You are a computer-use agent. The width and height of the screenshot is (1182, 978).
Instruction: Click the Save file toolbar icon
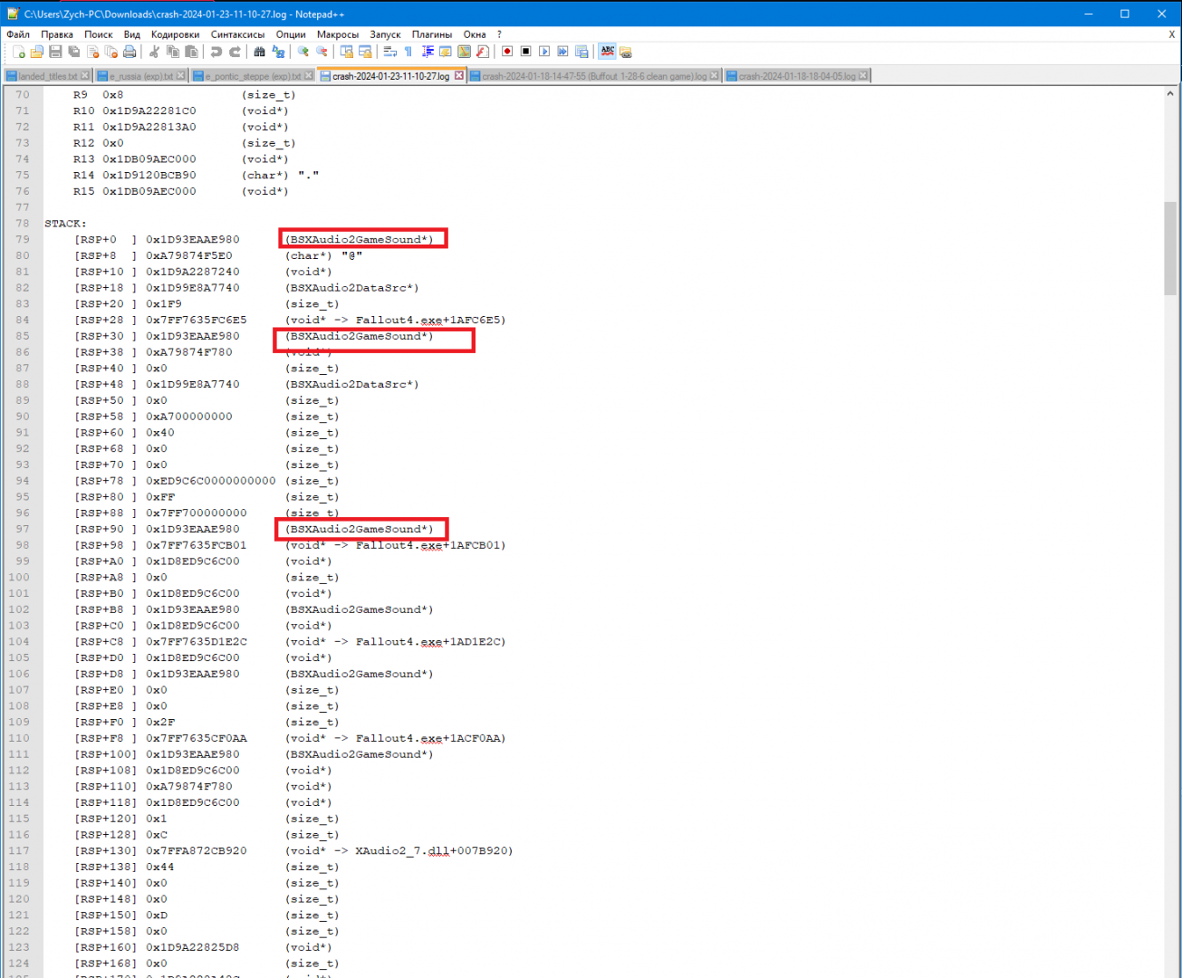[x=55, y=52]
